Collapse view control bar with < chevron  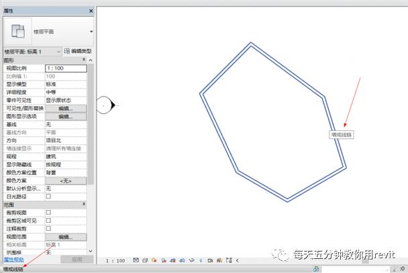[x=238, y=260]
